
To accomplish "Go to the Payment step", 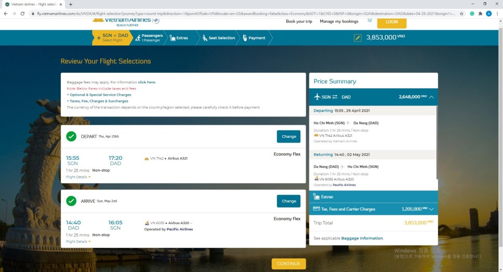I will (x=254, y=38).
